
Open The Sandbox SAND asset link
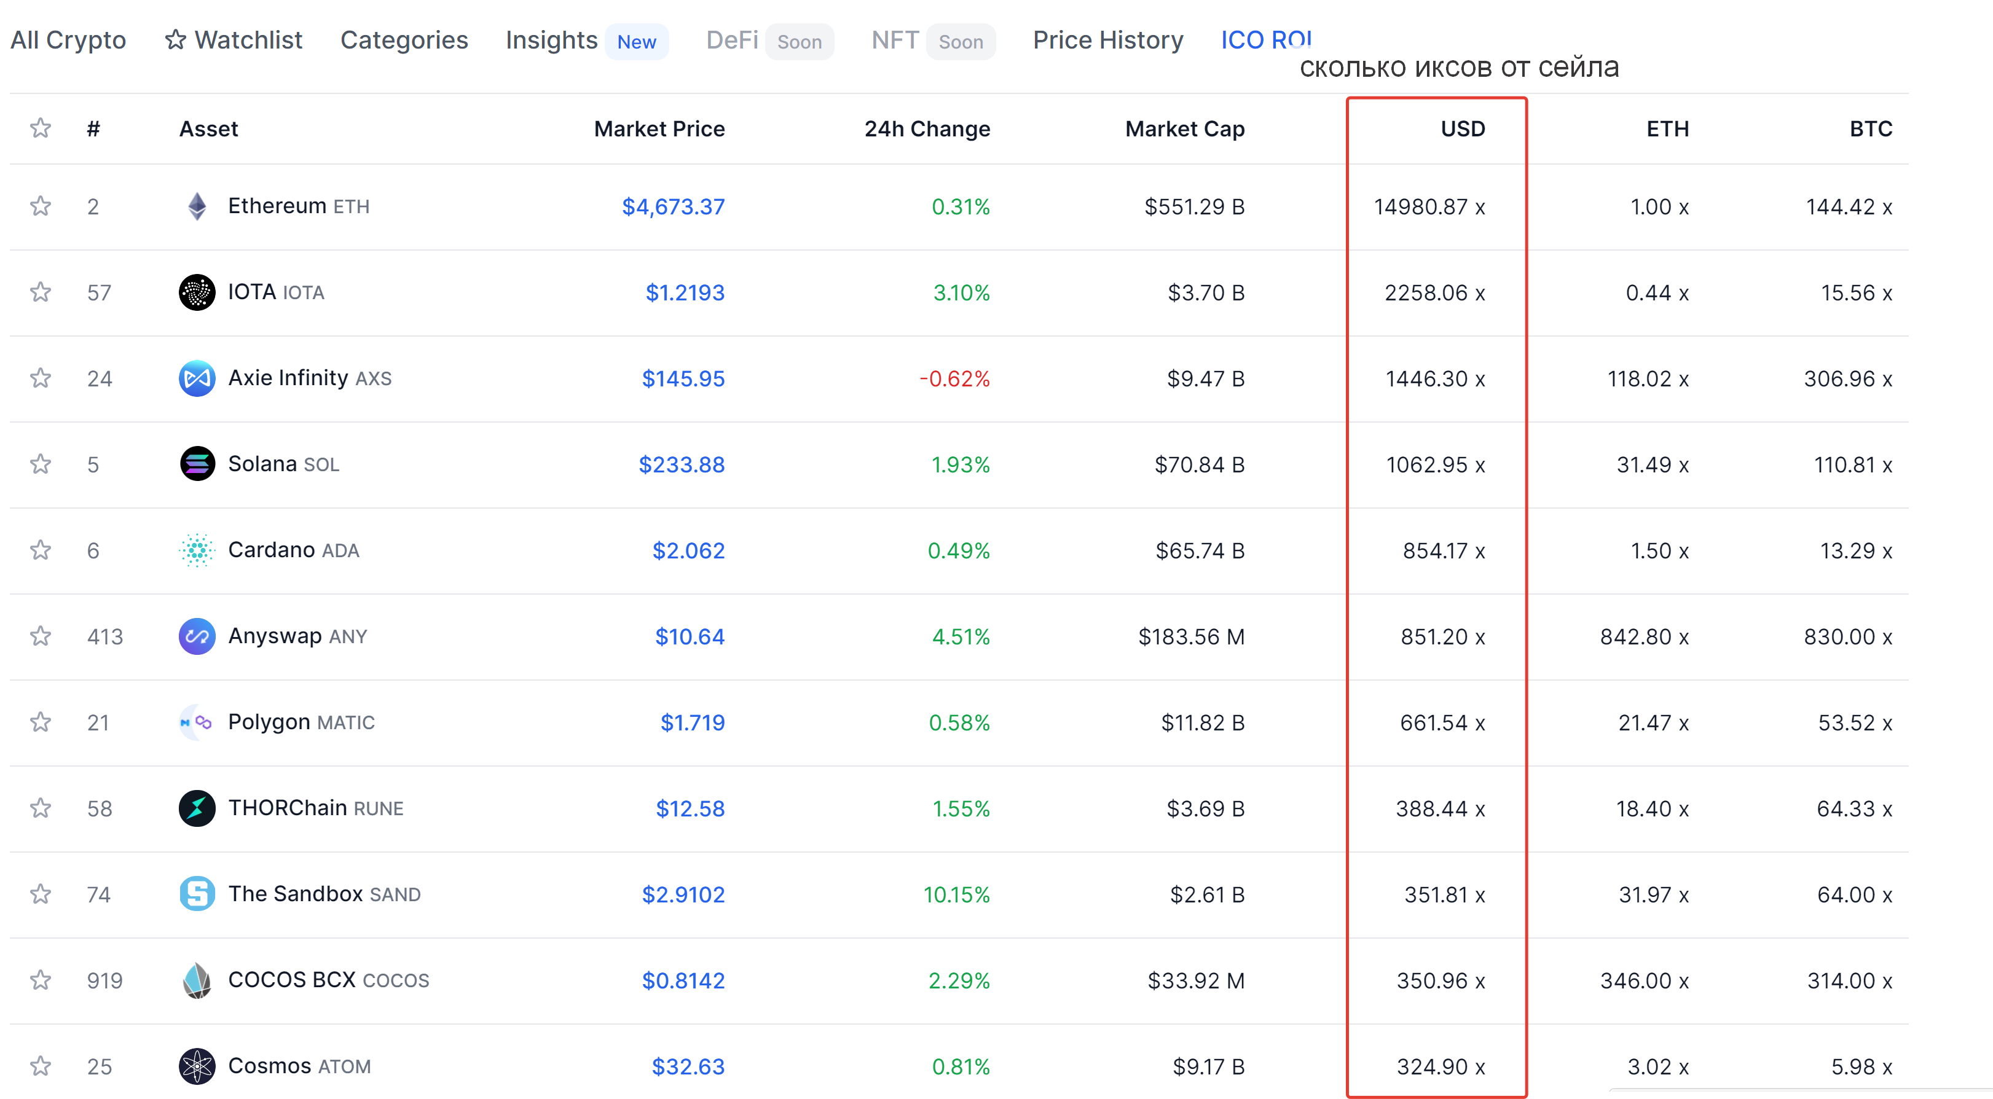pyautogui.click(x=324, y=894)
